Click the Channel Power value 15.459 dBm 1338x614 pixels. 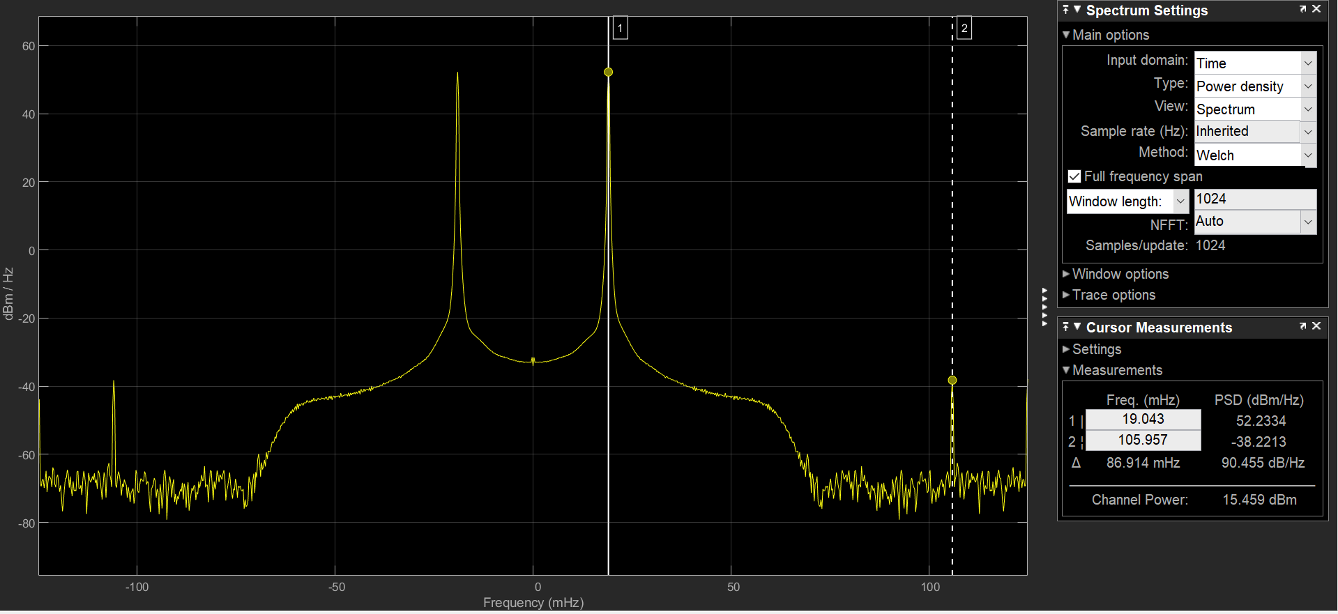(x=1260, y=500)
